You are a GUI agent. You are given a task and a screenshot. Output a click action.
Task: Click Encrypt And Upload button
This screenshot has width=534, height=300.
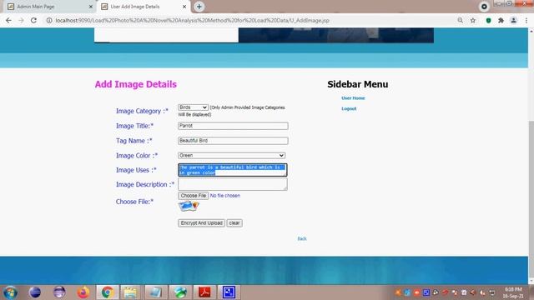pyautogui.click(x=201, y=223)
